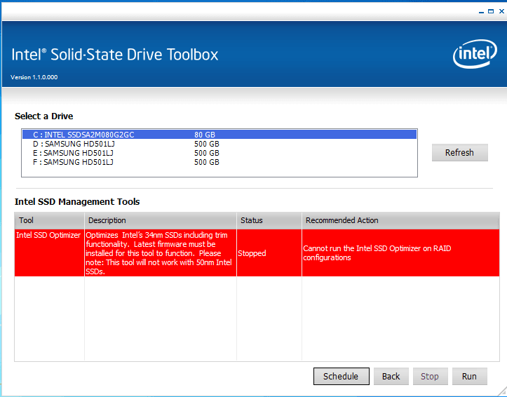This screenshot has width=507, height=397.
Task: Click the Recommended Action column header
Action: click(x=400, y=220)
